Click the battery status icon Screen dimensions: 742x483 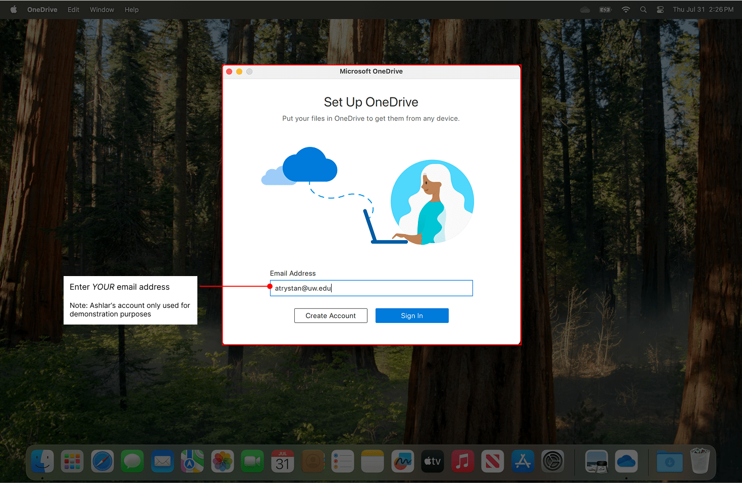pos(605,10)
